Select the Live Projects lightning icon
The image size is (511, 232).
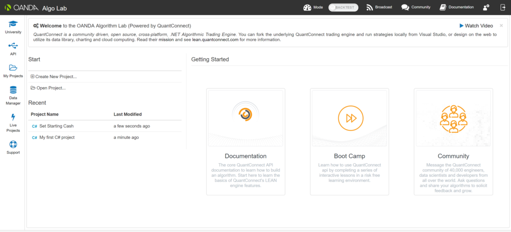13,117
